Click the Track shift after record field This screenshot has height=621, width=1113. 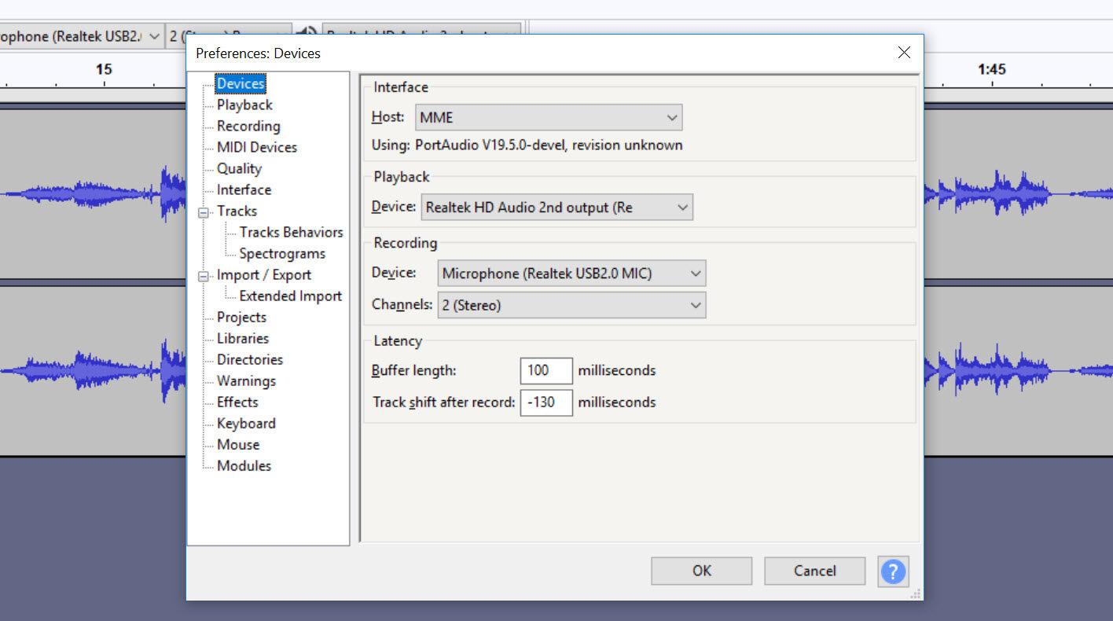pyautogui.click(x=545, y=402)
